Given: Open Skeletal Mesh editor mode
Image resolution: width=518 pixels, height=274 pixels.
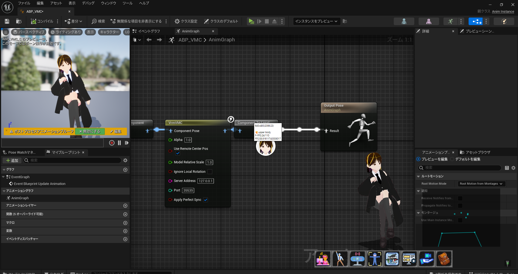Looking at the screenshot, I should pyautogui.click(x=429, y=21).
